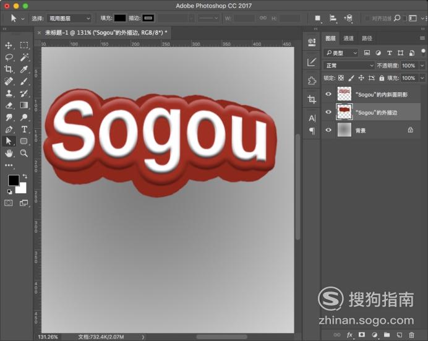Select the Brush tool
Screen dimensions: 428x341
point(24,81)
